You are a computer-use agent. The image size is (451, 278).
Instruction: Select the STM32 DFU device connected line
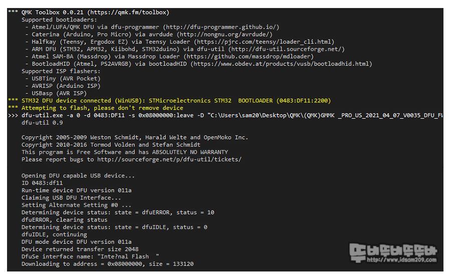pos(170,100)
